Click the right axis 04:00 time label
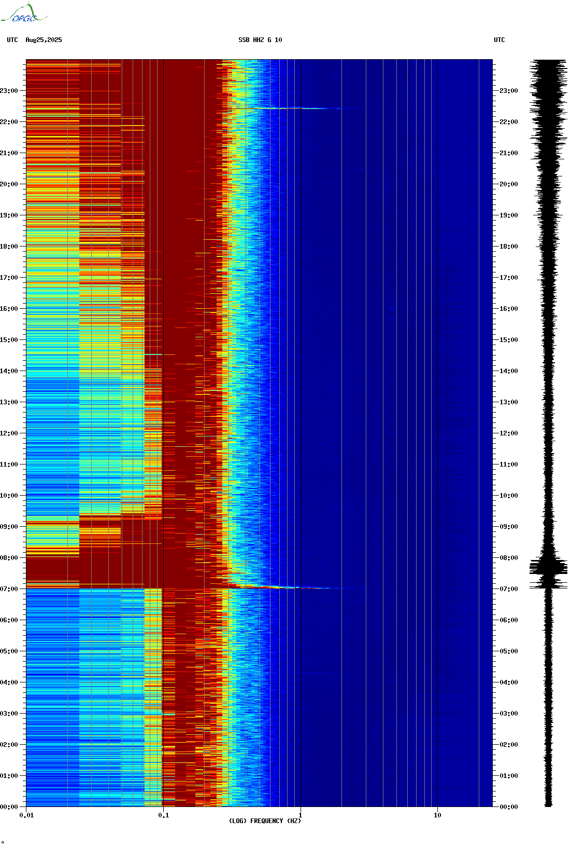 point(508,682)
